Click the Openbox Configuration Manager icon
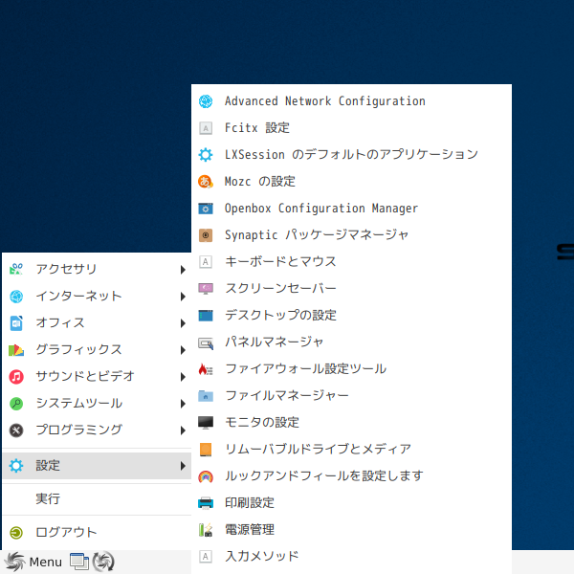 206,209
